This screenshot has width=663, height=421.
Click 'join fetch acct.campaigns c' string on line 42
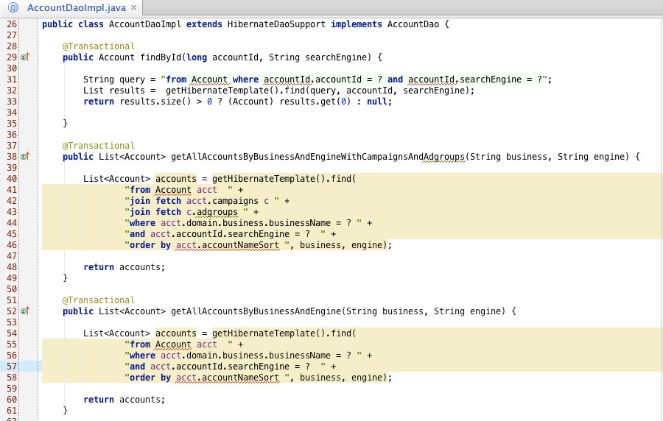pyautogui.click(x=202, y=201)
